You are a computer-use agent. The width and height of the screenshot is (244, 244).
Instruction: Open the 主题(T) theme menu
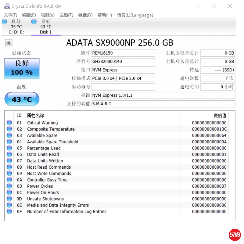point(66,15)
